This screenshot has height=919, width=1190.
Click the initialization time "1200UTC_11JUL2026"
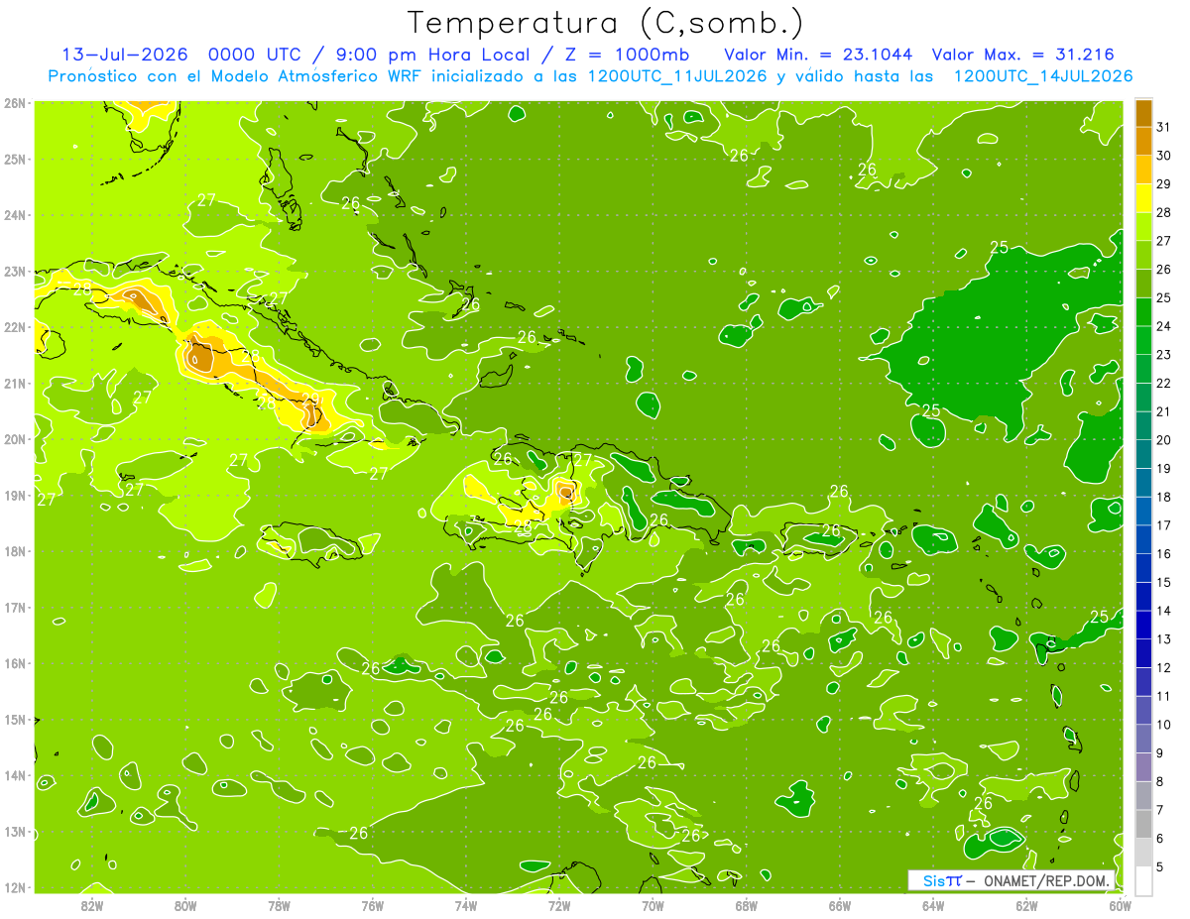click(x=677, y=75)
